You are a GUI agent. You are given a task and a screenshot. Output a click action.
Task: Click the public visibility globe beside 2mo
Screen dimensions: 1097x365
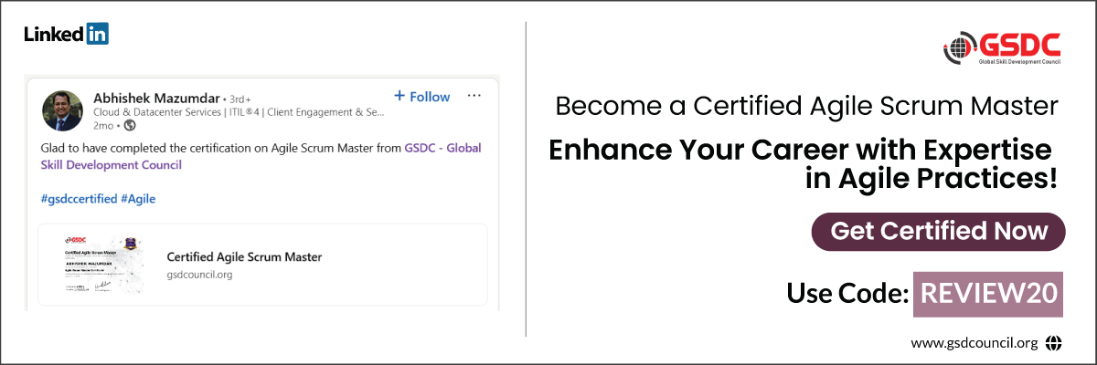pyautogui.click(x=129, y=125)
